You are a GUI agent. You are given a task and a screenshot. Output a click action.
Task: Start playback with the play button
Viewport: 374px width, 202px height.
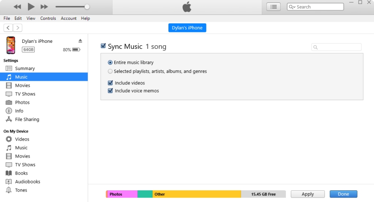pyautogui.click(x=31, y=7)
